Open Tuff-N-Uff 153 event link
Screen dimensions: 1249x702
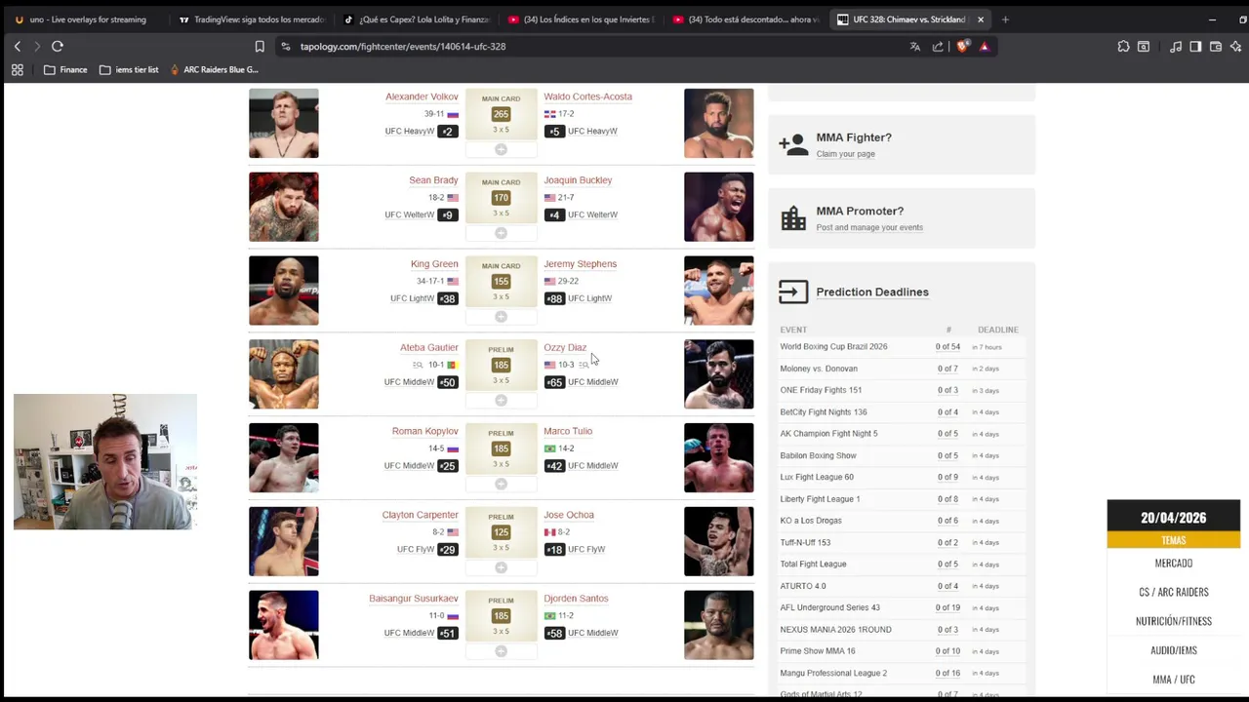(805, 542)
